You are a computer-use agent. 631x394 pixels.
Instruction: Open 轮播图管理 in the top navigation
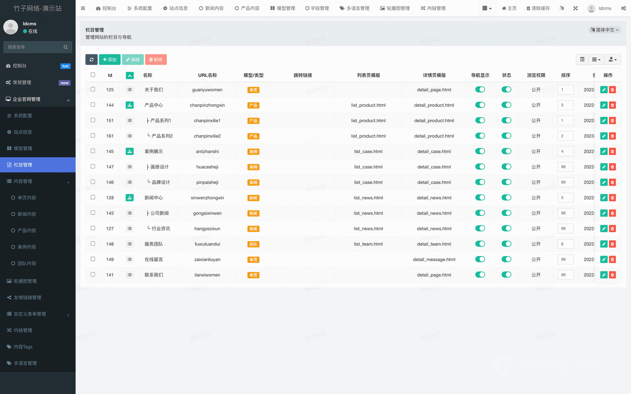point(395,8)
